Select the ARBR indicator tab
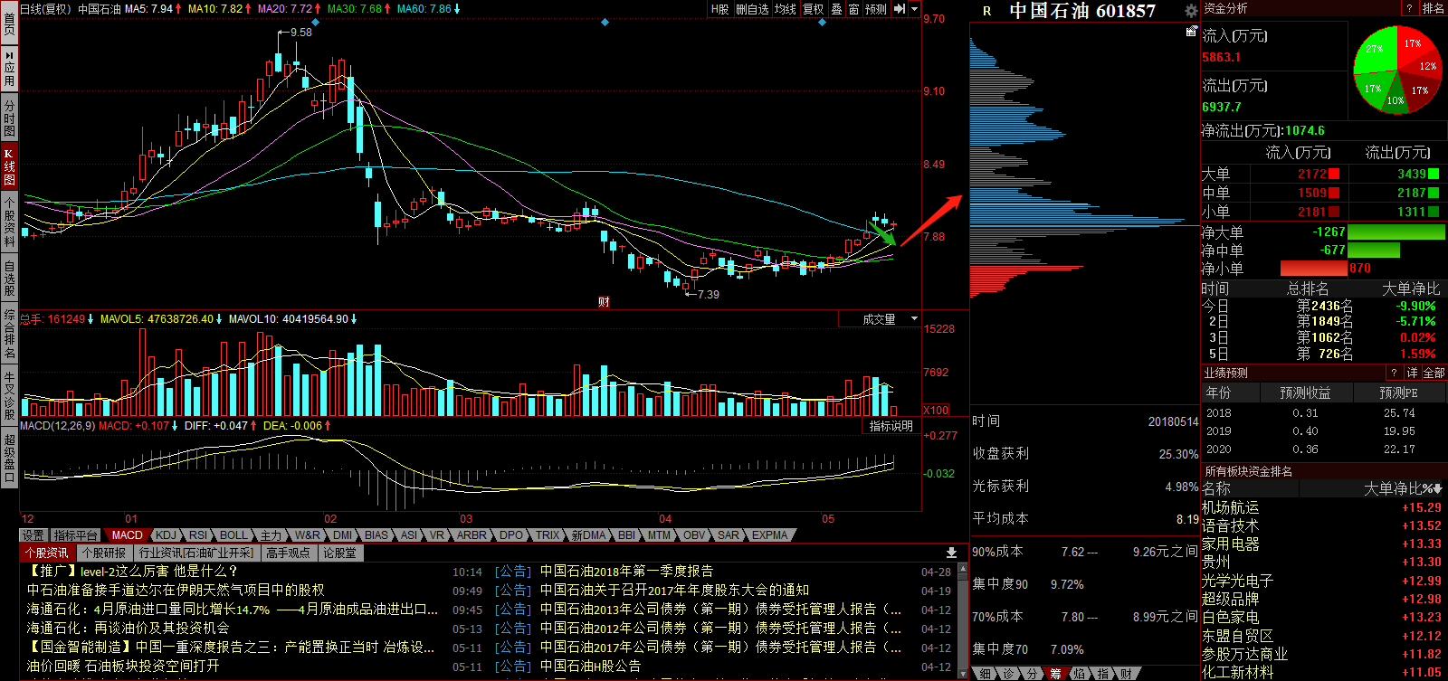Image resolution: width=1448 pixels, height=681 pixels. 472,535
